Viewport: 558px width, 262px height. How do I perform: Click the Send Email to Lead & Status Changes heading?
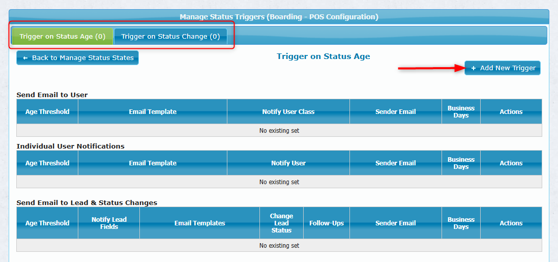point(86,202)
